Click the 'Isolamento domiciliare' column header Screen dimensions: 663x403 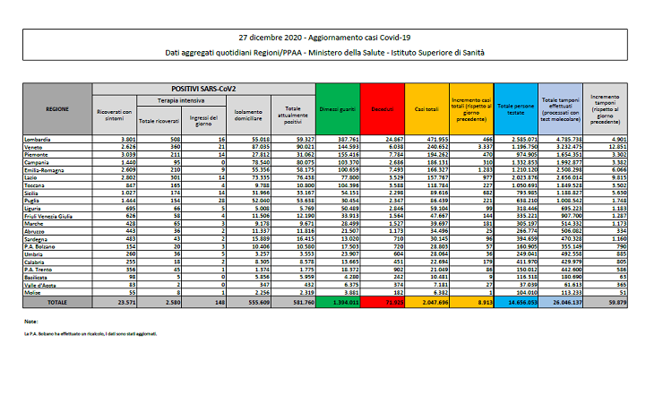[249, 113]
